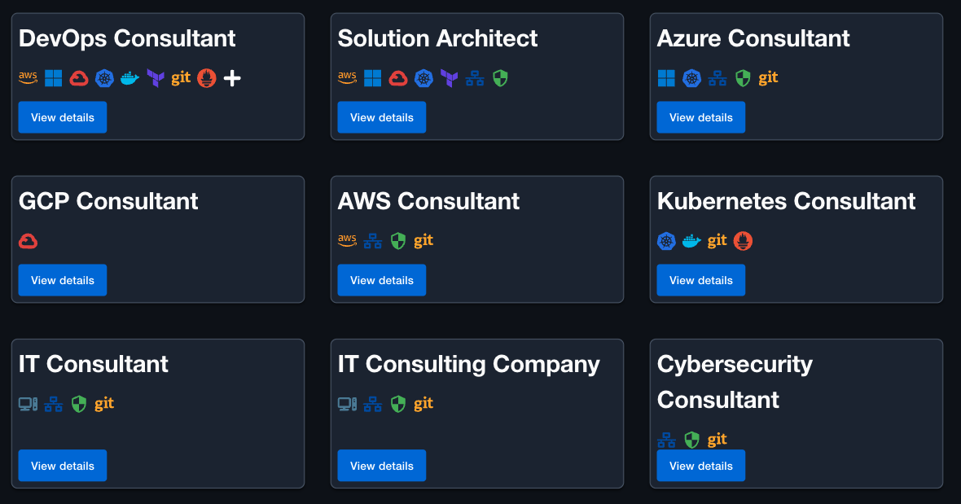View details for DevOps Consultant
This screenshot has height=504, width=961.
(63, 117)
